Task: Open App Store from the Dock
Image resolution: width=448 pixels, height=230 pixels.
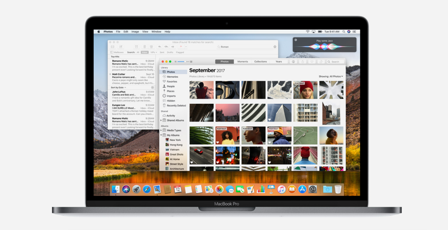Action: 302,189
